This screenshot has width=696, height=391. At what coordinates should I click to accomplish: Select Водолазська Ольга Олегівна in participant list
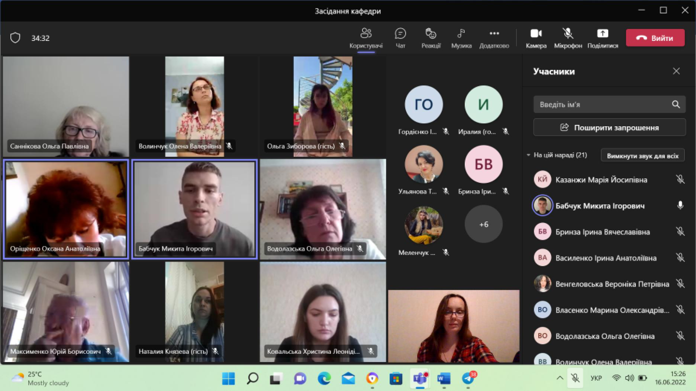(x=609, y=336)
